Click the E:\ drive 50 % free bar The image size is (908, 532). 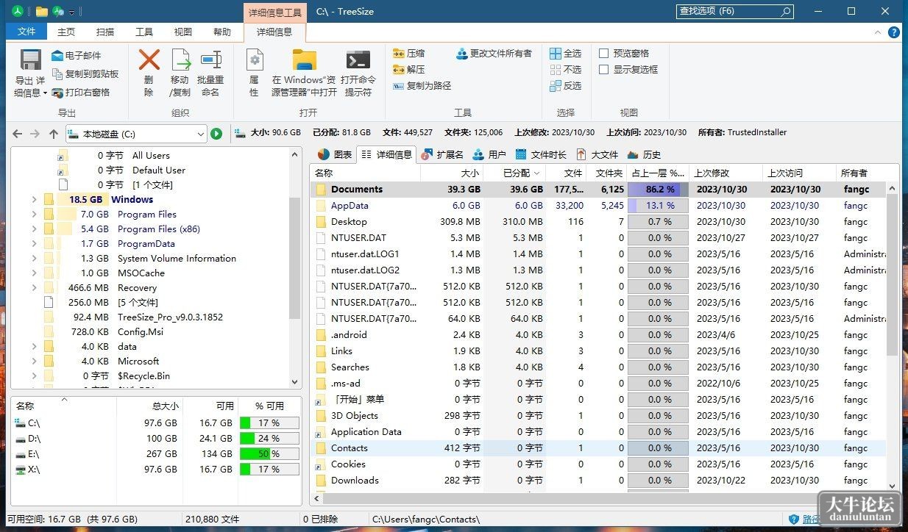(269, 454)
